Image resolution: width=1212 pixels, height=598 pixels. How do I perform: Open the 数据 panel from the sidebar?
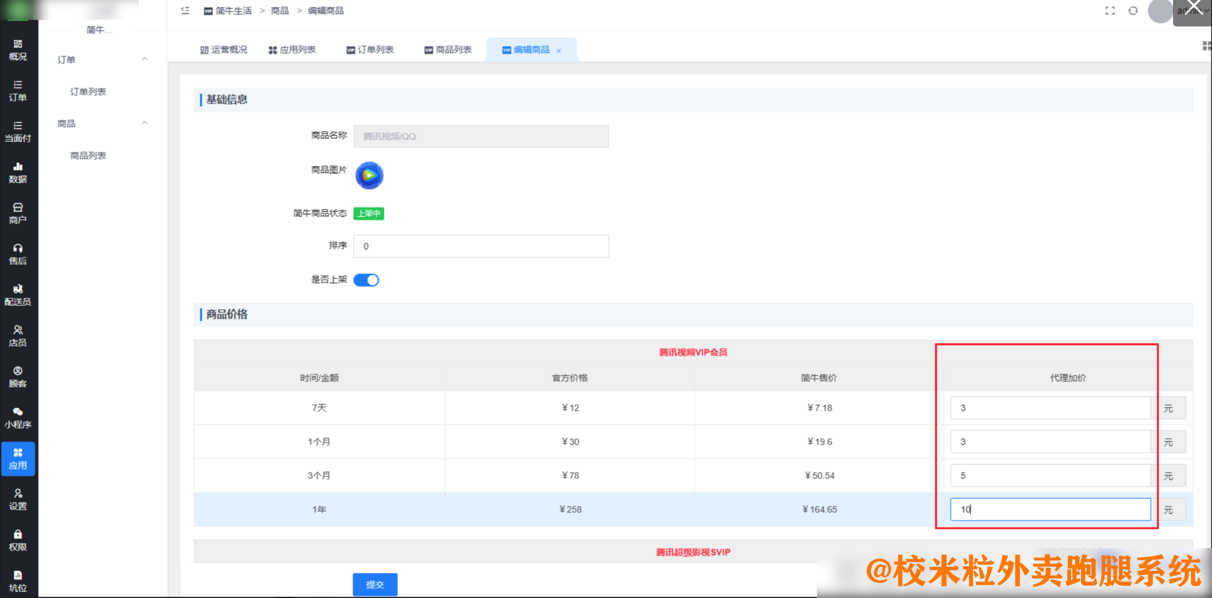click(x=18, y=173)
